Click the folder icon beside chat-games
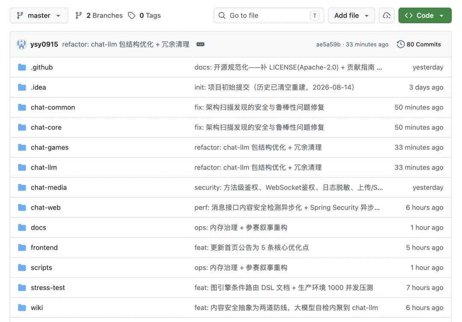 22,147
